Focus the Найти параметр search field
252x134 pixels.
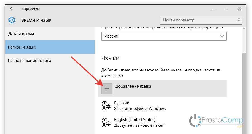[x=201, y=20]
